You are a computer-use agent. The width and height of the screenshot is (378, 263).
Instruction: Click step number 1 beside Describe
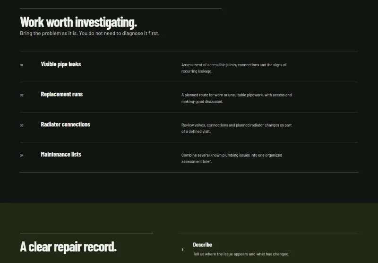coord(182,250)
